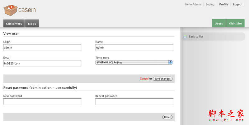Click the Cancel link
Image resolution: width=249 pixels, height=125 pixels.
tap(144, 79)
